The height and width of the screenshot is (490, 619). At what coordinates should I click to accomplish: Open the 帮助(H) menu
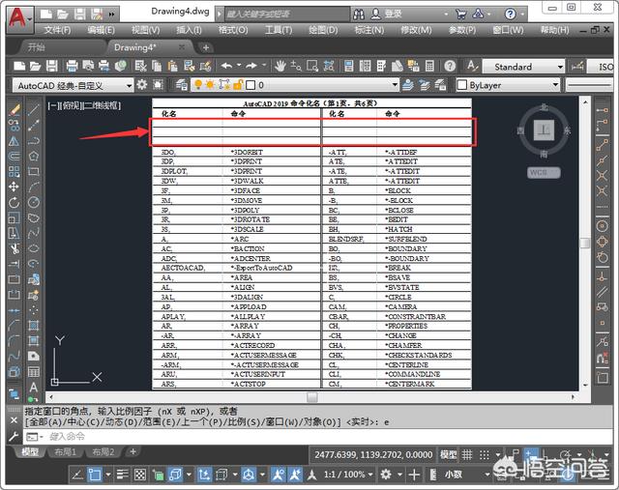point(554,30)
